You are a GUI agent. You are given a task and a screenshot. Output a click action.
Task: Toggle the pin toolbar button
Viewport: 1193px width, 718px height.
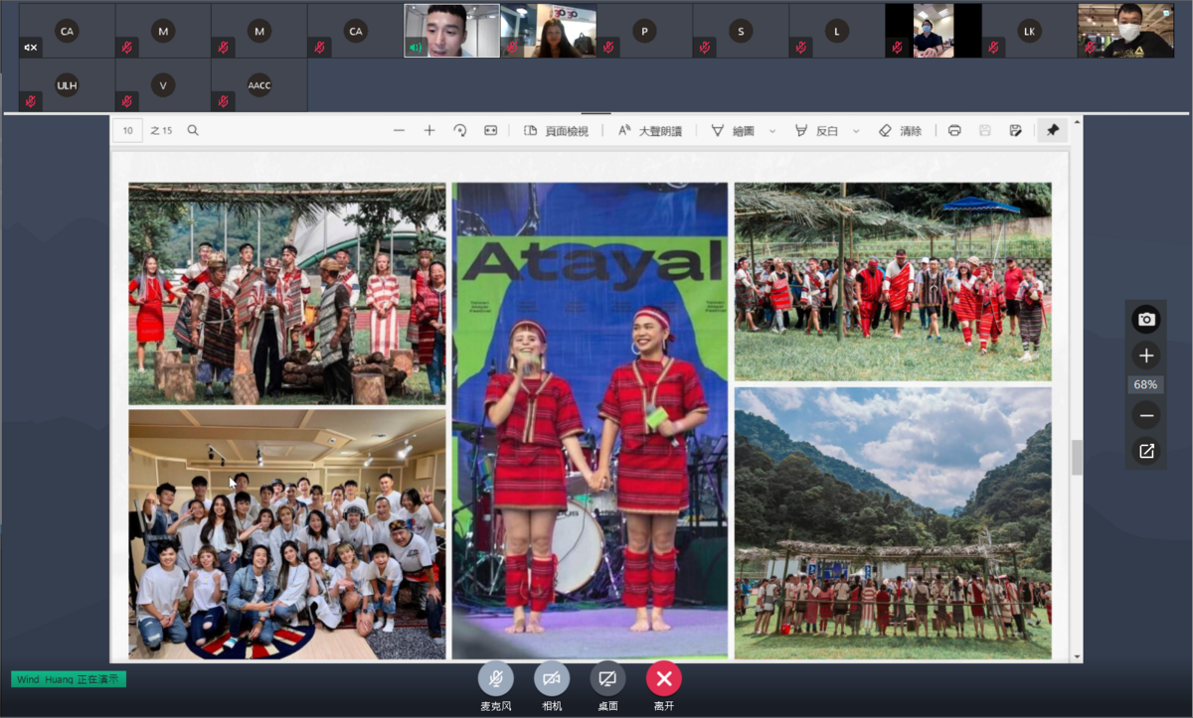[1053, 130]
